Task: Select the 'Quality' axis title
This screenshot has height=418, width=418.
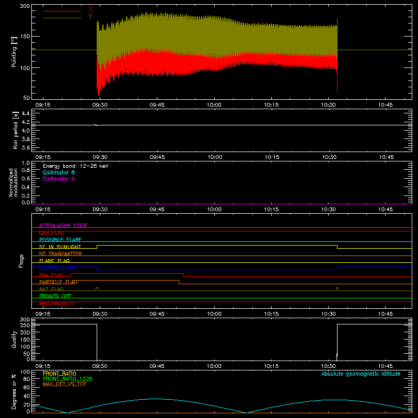Action: tap(14, 339)
